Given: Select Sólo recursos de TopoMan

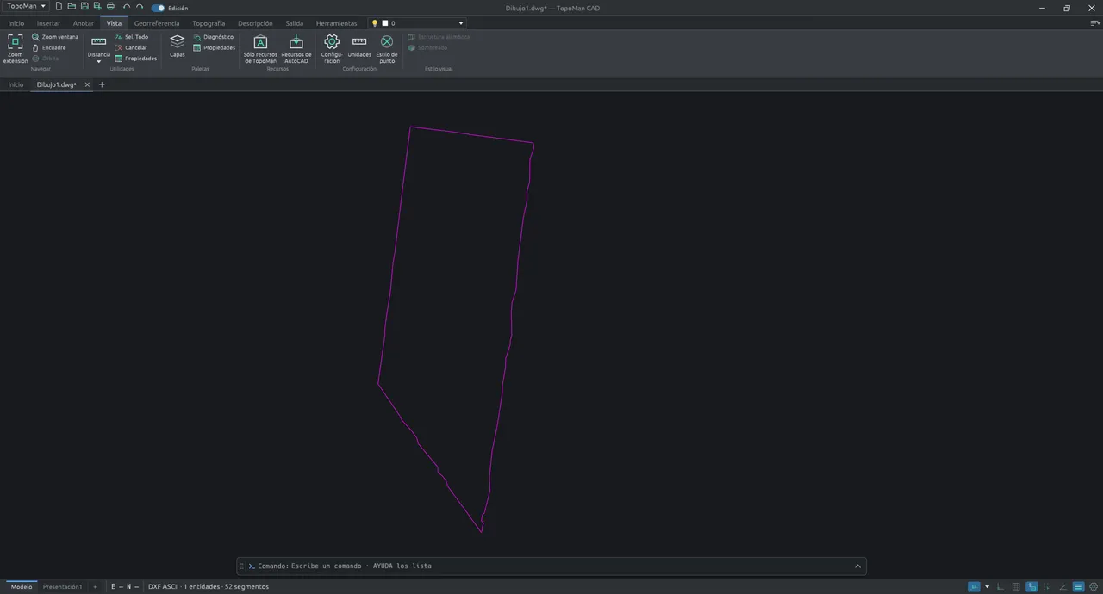Looking at the screenshot, I should 260,49.
